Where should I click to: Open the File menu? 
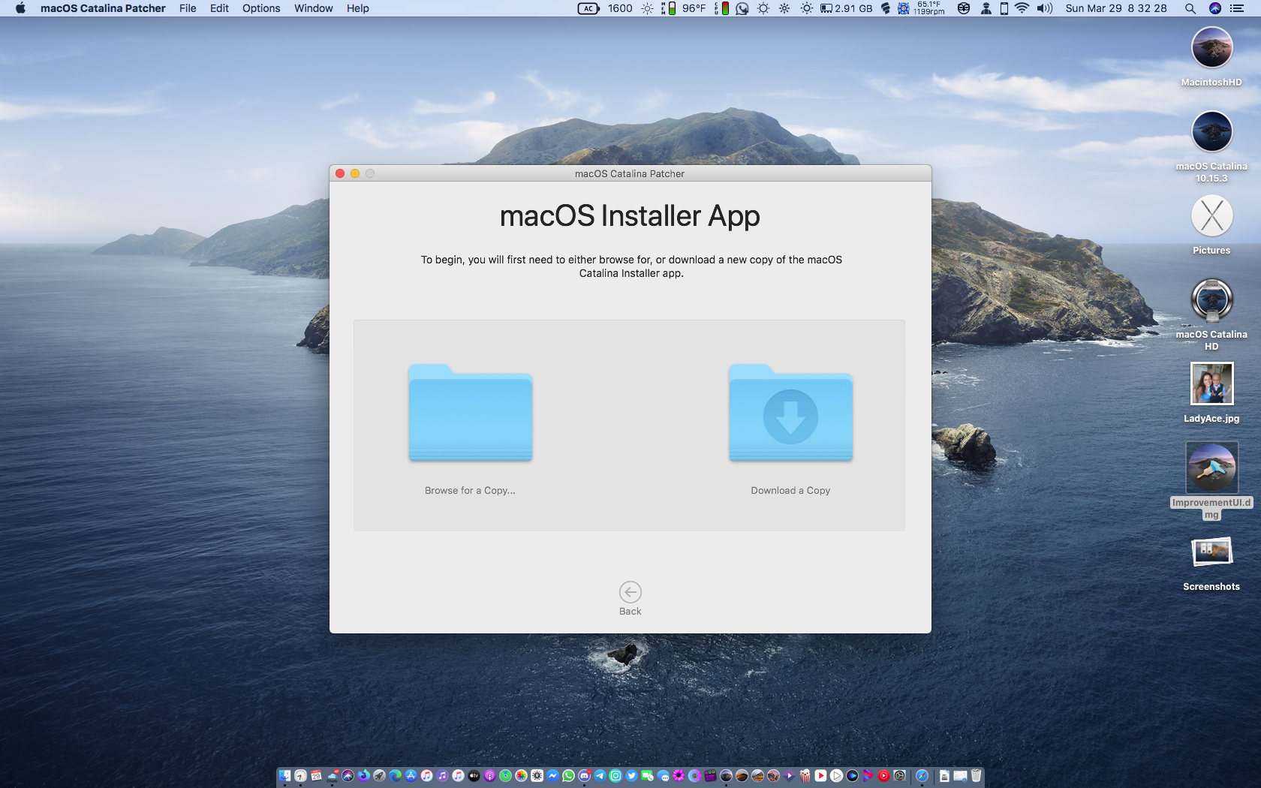pos(188,8)
